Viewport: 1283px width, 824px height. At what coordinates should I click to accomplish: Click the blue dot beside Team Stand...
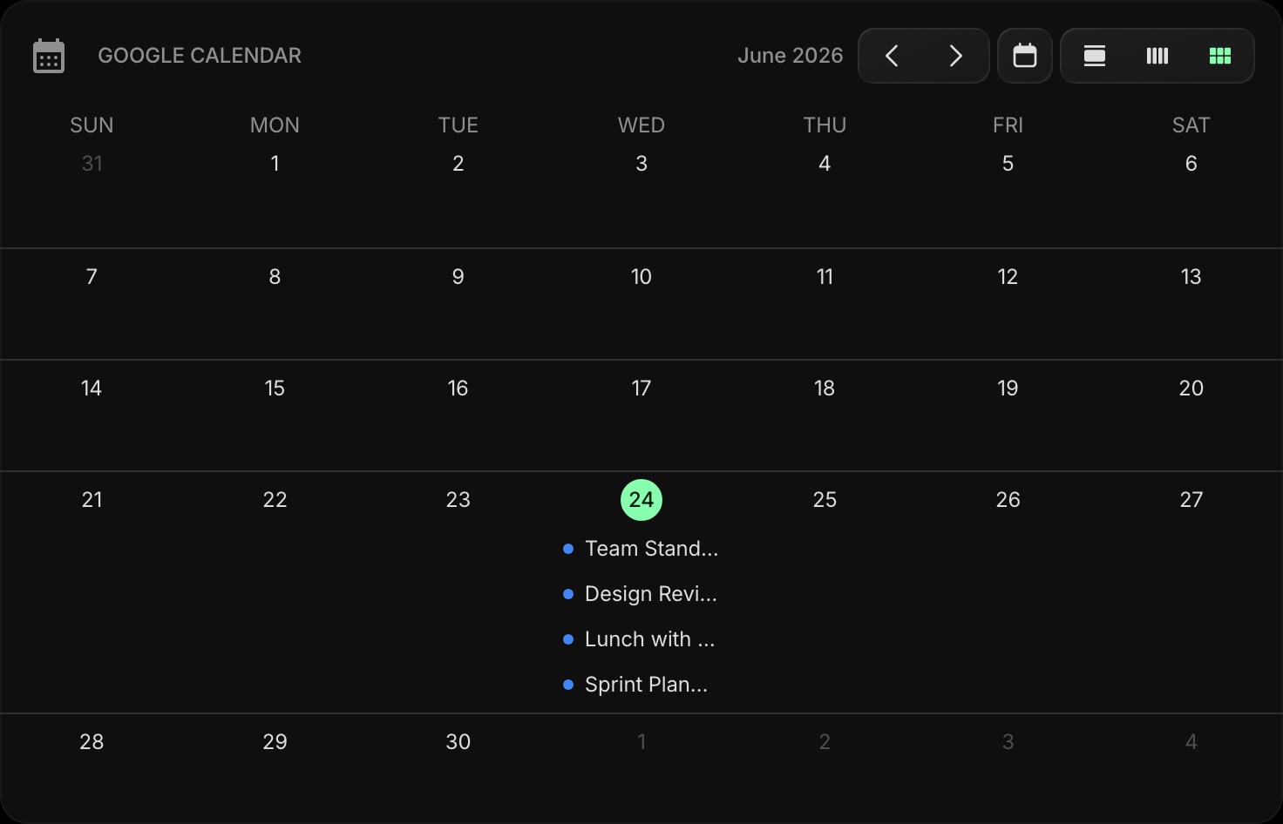click(568, 549)
